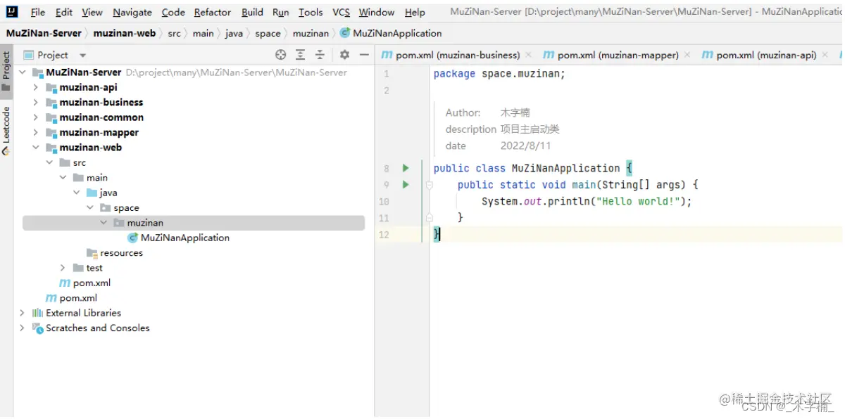The image size is (845, 419).
Task: Expand the muzinan-common module
Action: coord(36,117)
